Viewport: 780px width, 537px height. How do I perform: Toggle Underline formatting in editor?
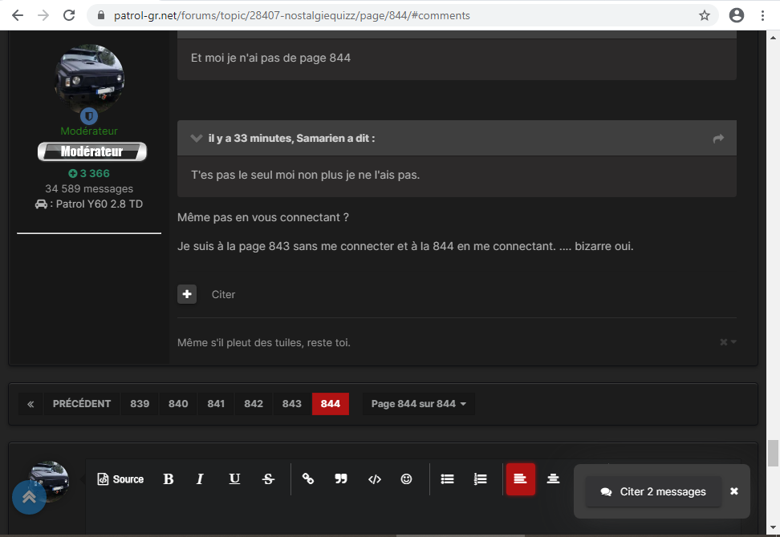click(234, 478)
